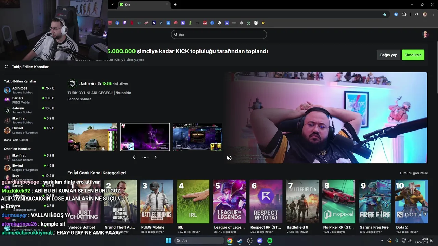This screenshot has height=246, width=438.
Task: Open the media control icon in Chrome toolbar
Action: pos(416,14)
